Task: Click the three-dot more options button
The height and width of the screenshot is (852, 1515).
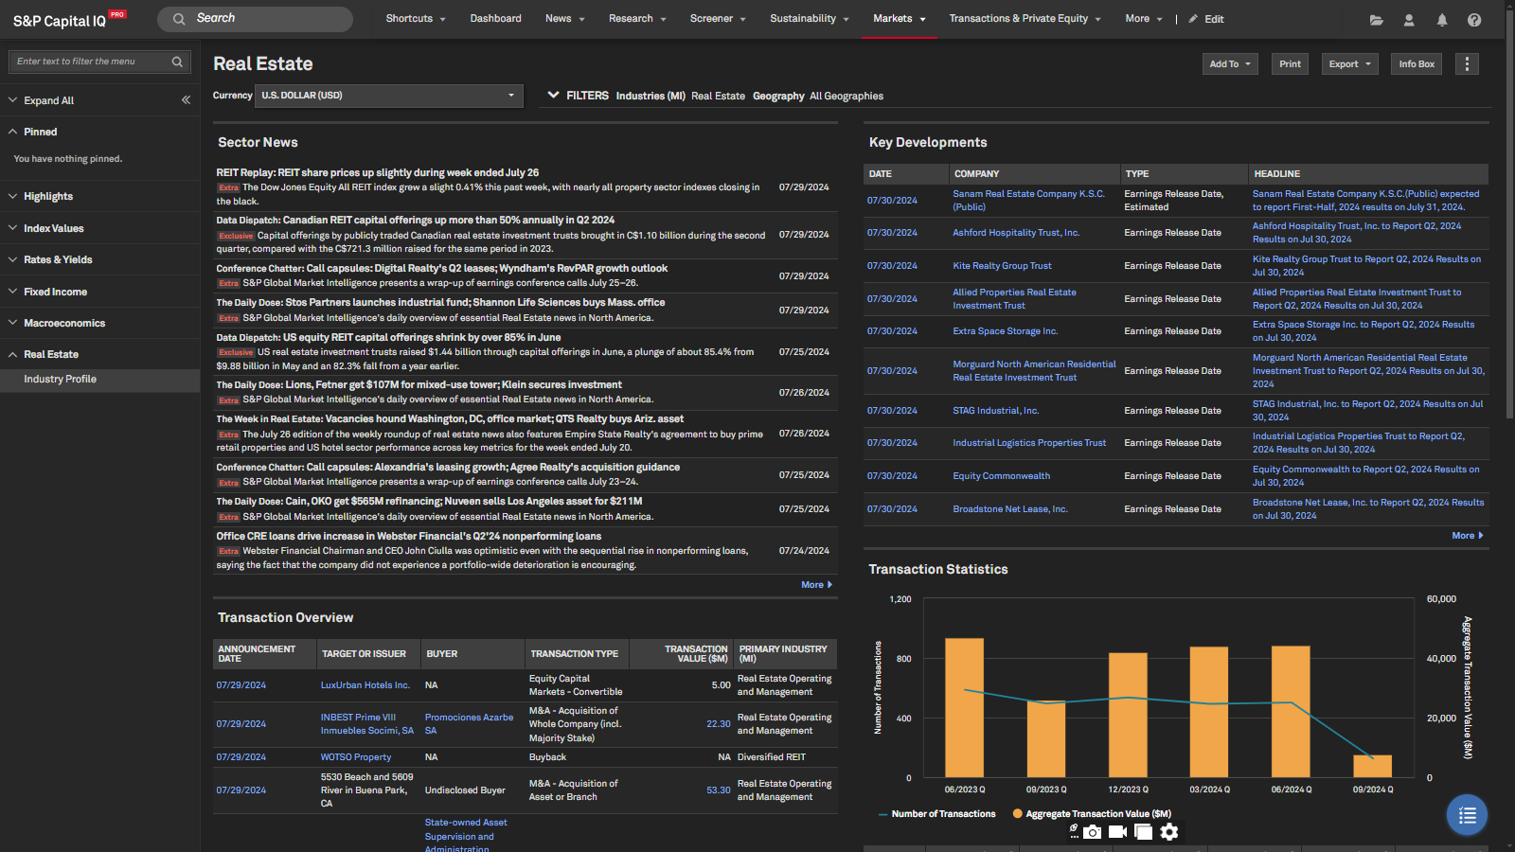Action: click(1467, 64)
